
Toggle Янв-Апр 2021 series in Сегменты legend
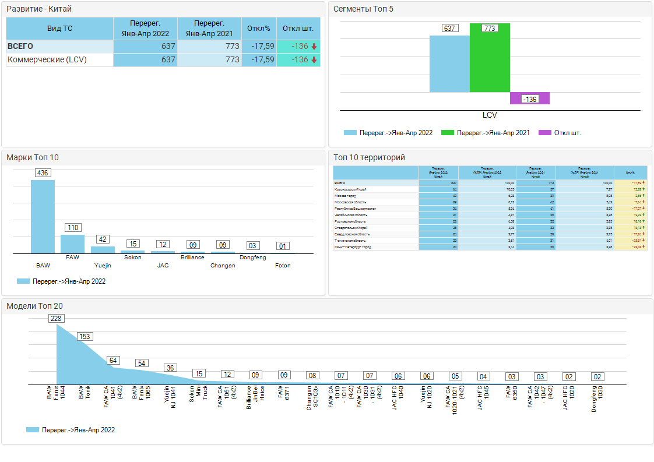(485, 133)
